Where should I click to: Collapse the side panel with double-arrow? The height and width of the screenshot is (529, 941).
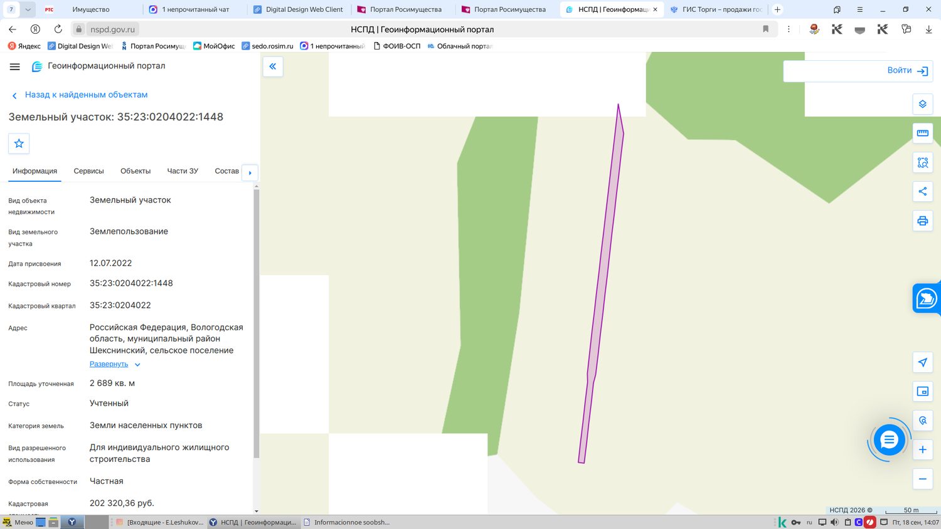pos(273,66)
